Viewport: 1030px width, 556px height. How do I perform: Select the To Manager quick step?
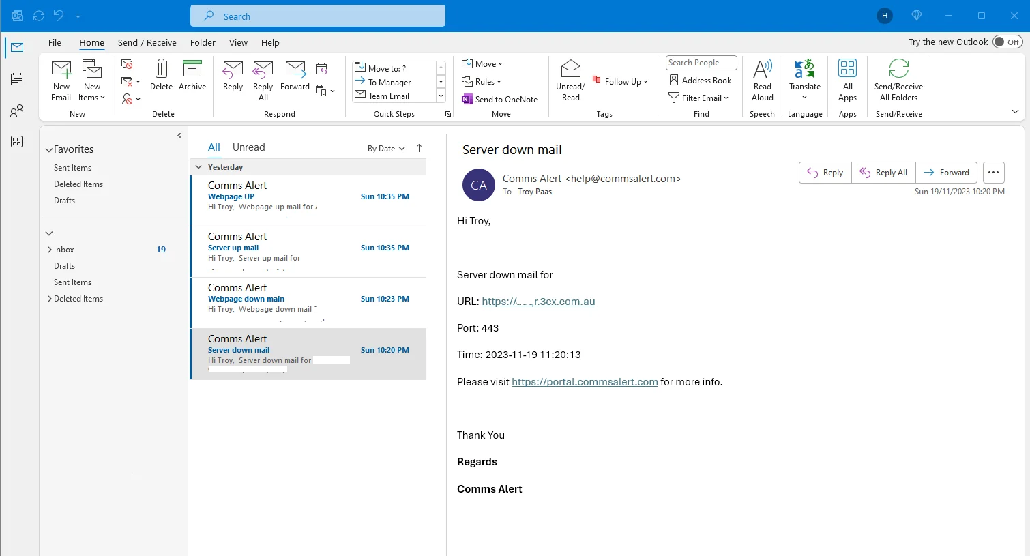(394, 82)
